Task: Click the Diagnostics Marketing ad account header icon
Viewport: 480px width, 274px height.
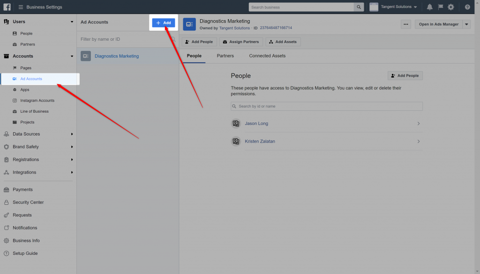Action: tap(189, 24)
